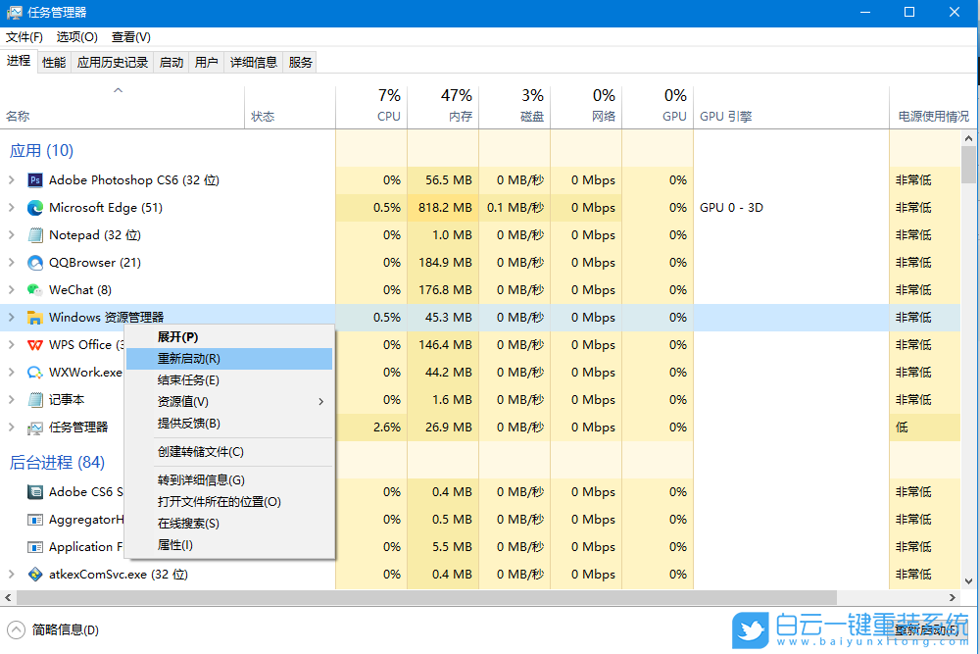Screen dimensions: 980x654
Task: Open the 资源值(V) submenu
Action: click(x=181, y=400)
